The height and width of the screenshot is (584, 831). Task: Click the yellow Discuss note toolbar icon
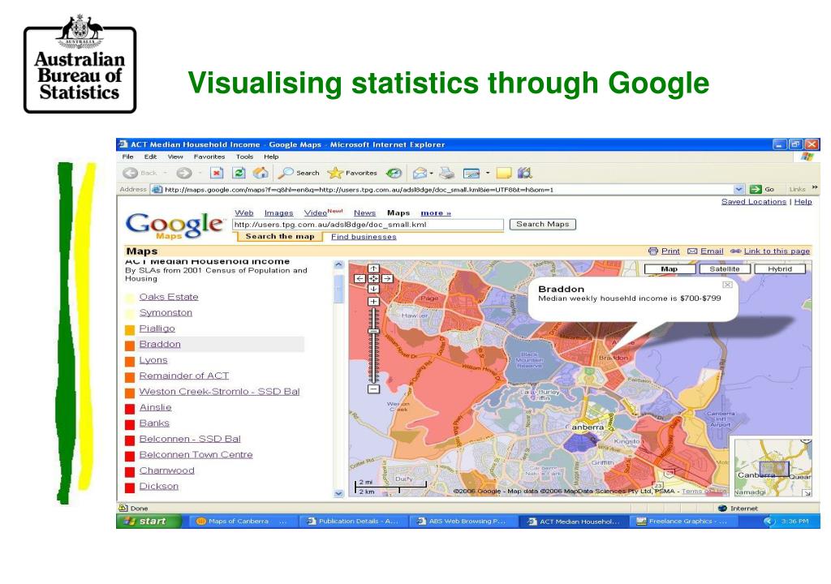coord(503,173)
